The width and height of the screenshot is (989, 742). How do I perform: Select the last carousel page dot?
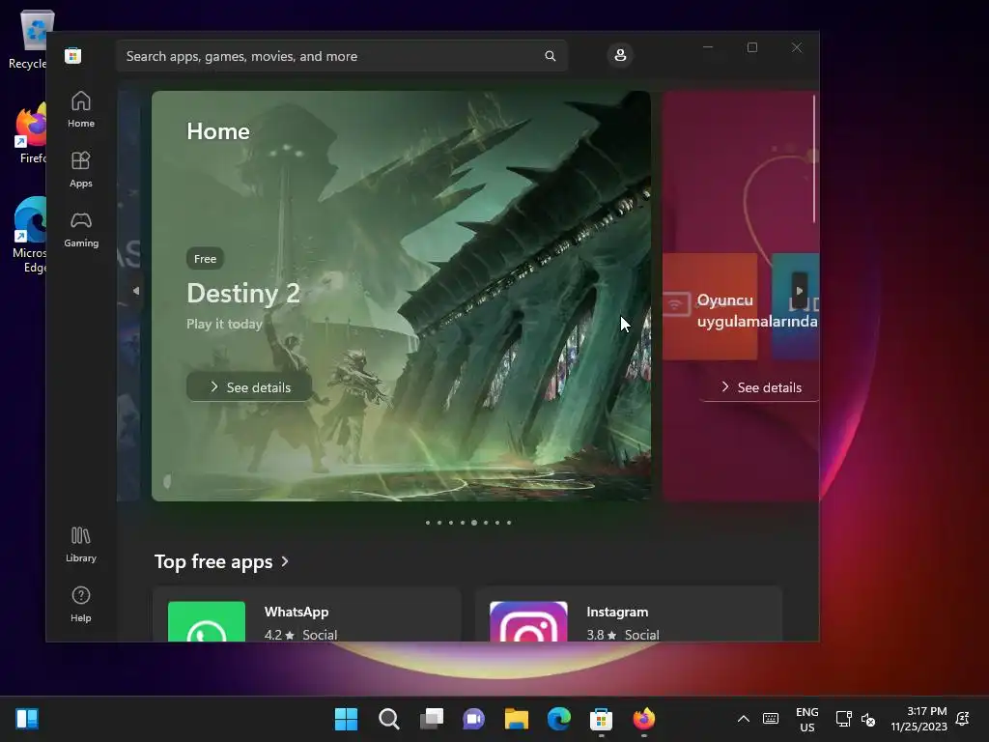pos(509,523)
